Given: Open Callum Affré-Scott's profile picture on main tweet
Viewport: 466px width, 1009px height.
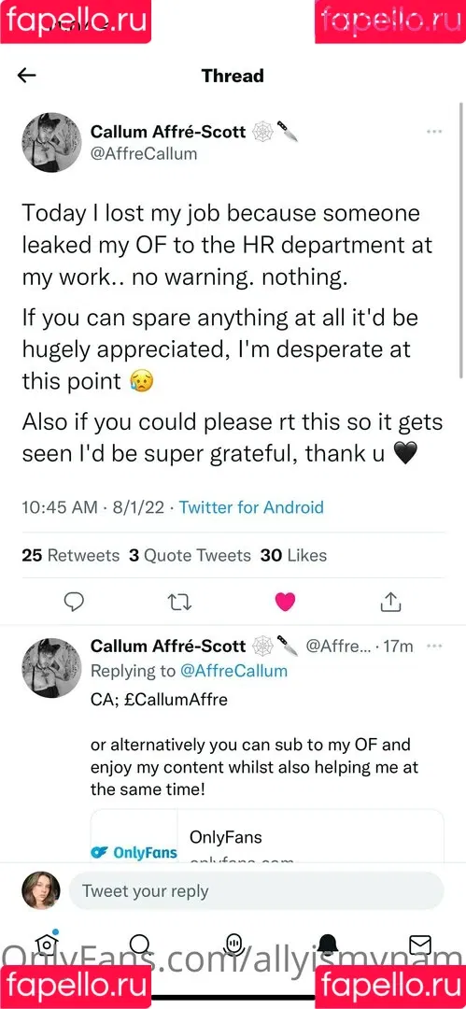Looking at the screenshot, I should pyautogui.click(x=51, y=143).
